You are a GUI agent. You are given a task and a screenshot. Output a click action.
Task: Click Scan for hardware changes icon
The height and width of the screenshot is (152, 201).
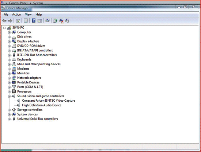tap(48, 20)
